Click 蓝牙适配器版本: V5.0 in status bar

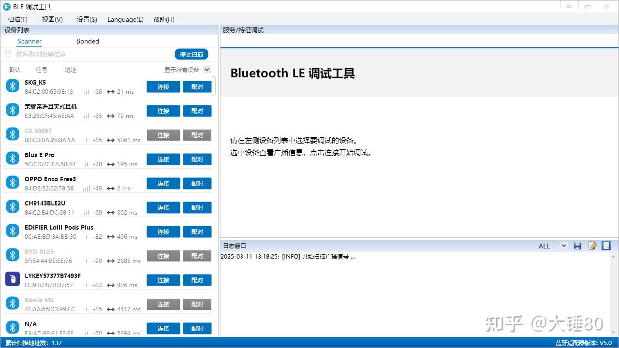pyautogui.click(x=584, y=343)
